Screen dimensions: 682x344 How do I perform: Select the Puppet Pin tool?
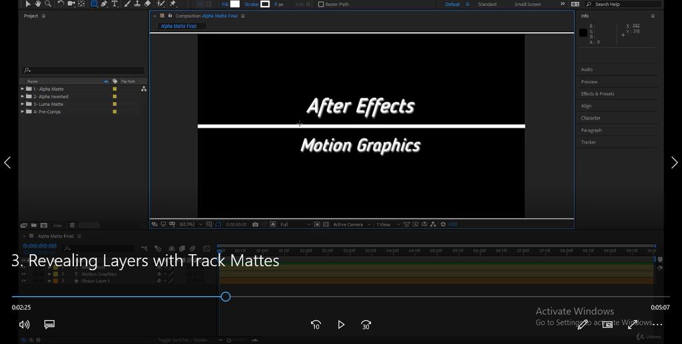coord(172,4)
